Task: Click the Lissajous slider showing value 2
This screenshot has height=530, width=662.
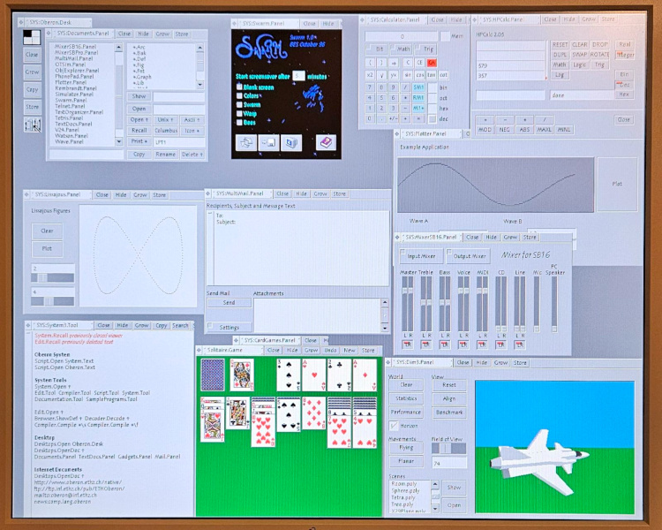Action: [53, 277]
